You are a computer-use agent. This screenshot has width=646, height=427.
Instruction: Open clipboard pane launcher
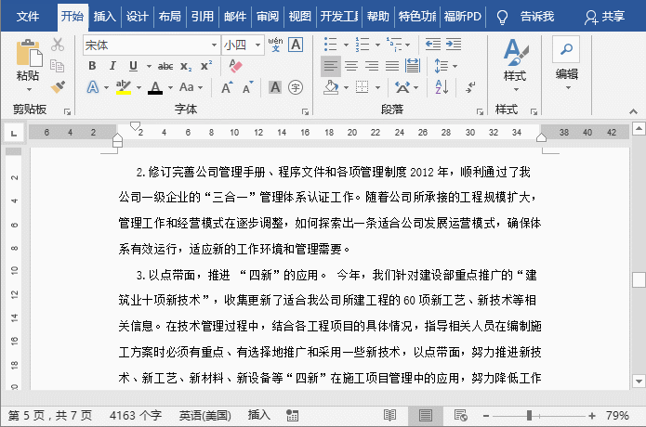[x=67, y=112]
